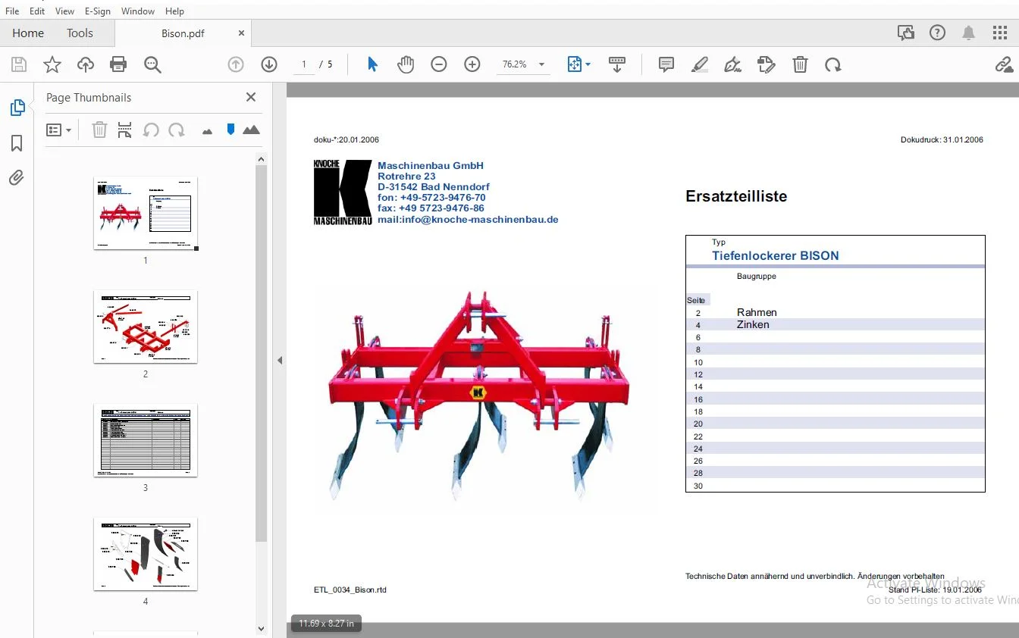Zoom out with the minus button
1019x638 pixels.
(439, 65)
